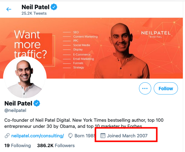The height and width of the screenshot is (152, 185).
Task: Open the neilpatel.com/consulting/ link
Action: coord(37,136)
